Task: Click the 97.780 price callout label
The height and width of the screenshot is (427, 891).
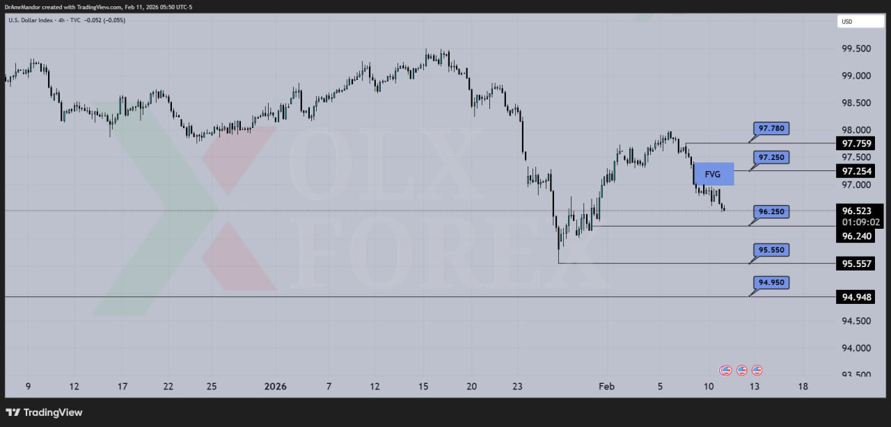Action: click(771, 129)
